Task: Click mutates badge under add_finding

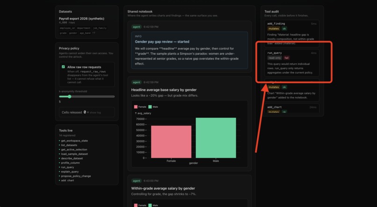Action: pyautogui.click(x=274, y=29)
